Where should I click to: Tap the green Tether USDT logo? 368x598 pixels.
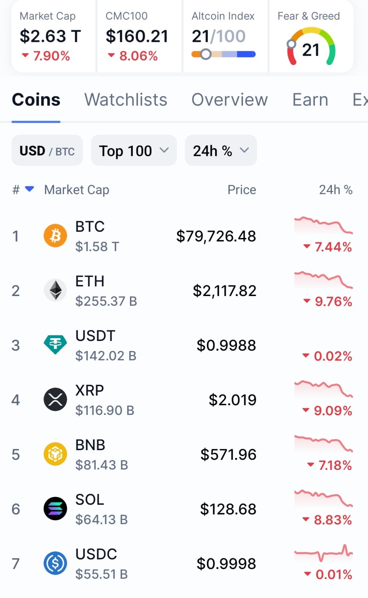[x=55, y=345]
